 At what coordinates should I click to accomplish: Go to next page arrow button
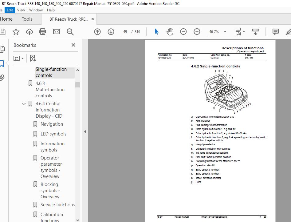(x=111, y=32)
